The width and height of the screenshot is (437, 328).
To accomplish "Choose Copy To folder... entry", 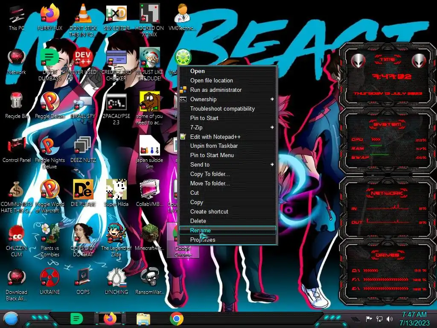I will coord(228,174).
